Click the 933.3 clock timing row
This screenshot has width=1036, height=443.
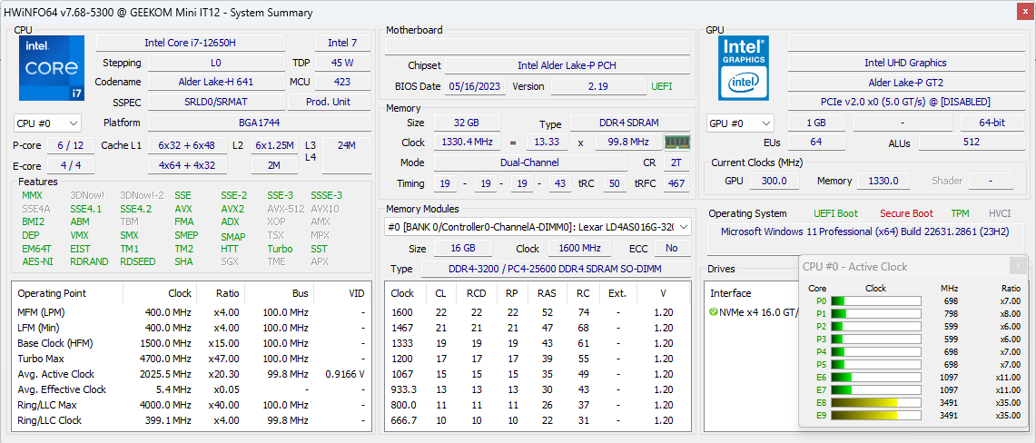(x=538, y=389)
